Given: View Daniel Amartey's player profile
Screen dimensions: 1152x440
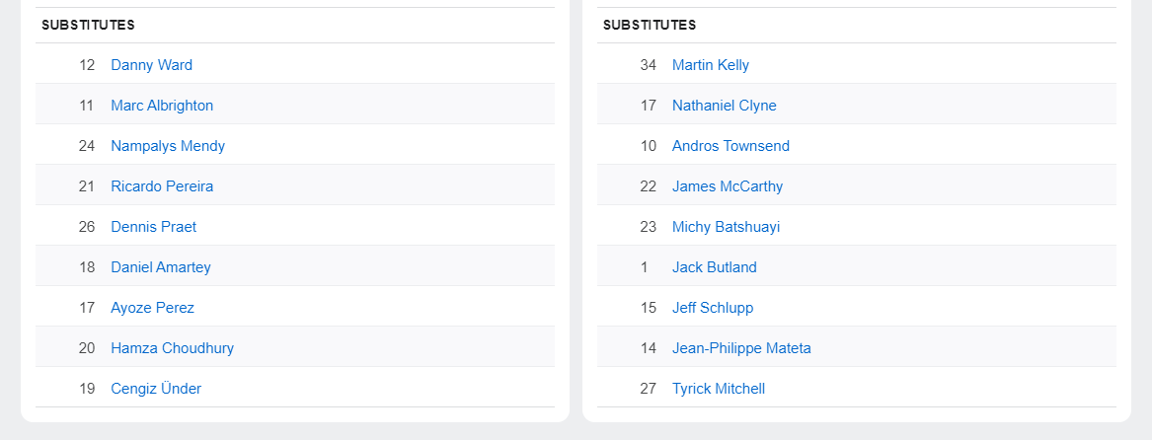Looking at the screenshot, I should pos(161,267).
